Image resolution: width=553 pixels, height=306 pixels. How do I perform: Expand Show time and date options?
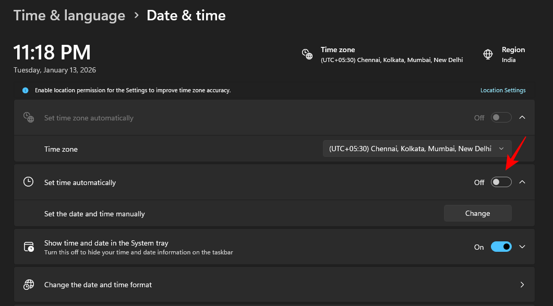click(522, 247)
